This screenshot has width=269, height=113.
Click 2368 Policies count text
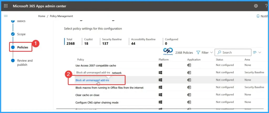(x=184, y=53)
